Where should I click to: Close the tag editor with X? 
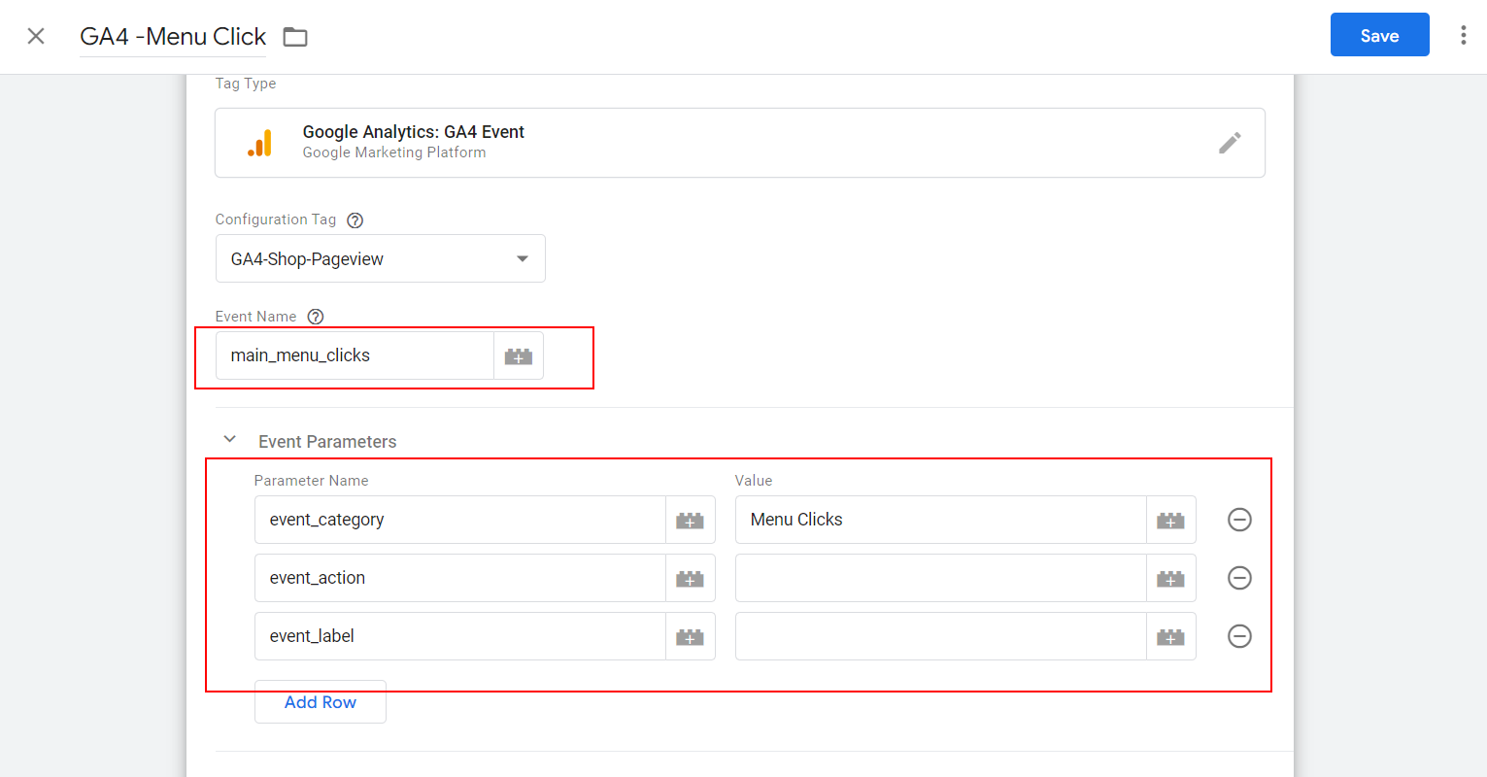tap(36, 36)
